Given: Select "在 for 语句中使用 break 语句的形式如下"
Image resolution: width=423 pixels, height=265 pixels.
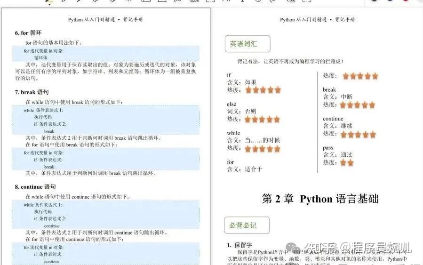Looking at the screenshot, I should (x=71, y=145).
